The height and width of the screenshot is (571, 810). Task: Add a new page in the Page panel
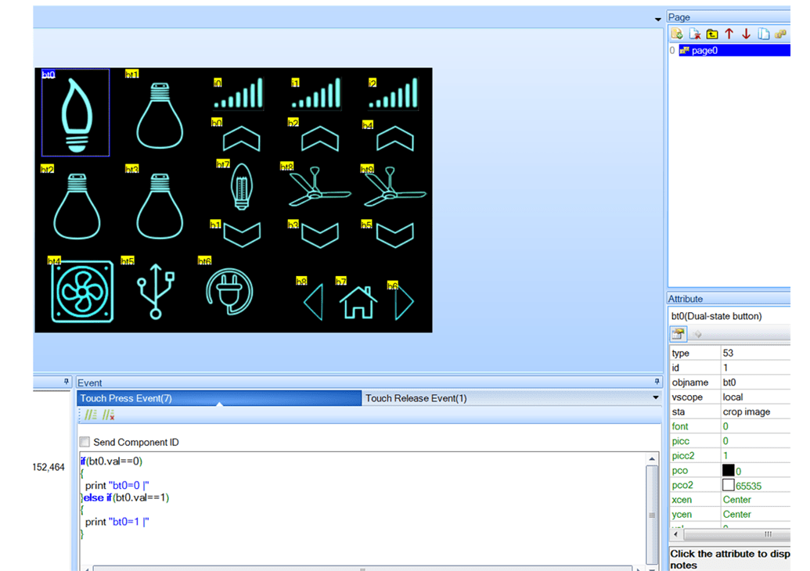point(677,33)
